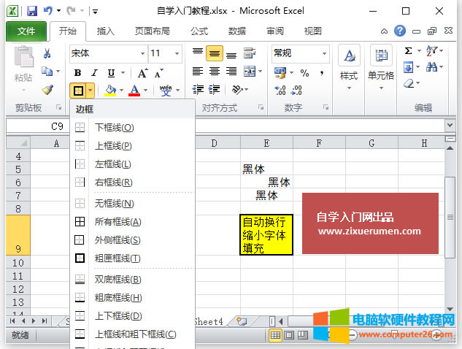Click the Clear eraser icon
This screenshot has height=349, width=462.
409,83
